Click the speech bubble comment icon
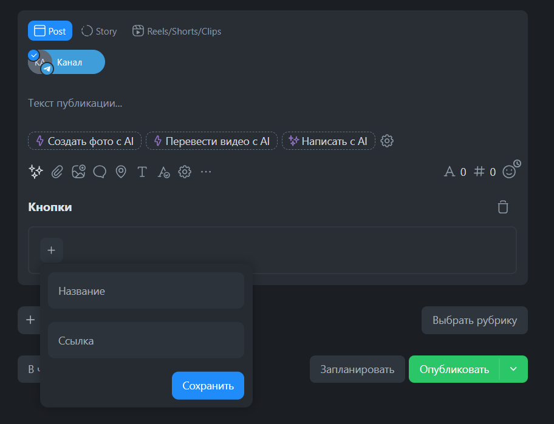This screenshot has height=424, width=554. [x=100, y=172]
